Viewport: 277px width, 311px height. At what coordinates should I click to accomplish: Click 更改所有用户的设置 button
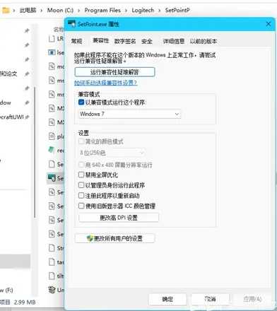[x=114, y=238]
